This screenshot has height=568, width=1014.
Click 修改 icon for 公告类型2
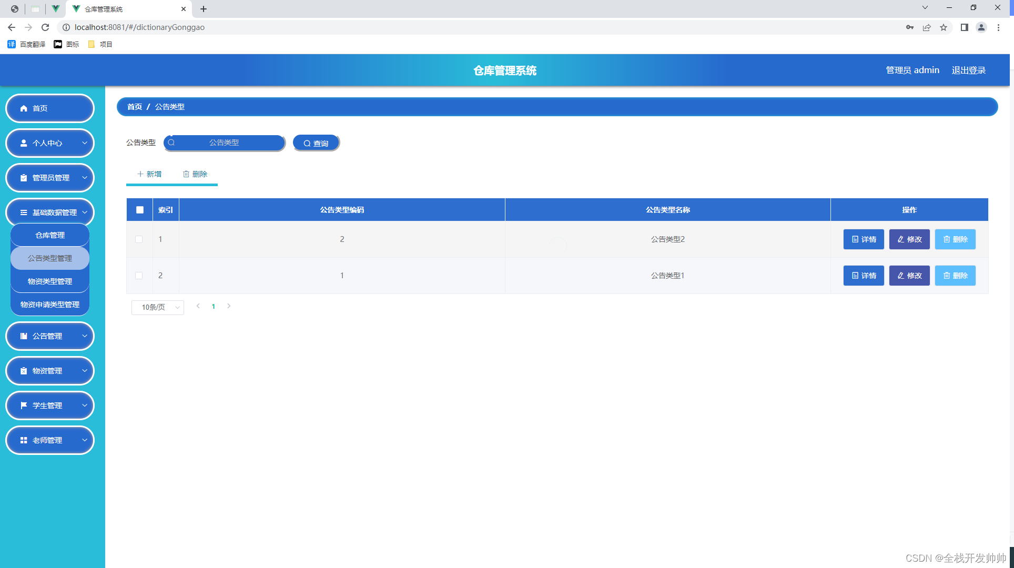[x=910, y=239]
